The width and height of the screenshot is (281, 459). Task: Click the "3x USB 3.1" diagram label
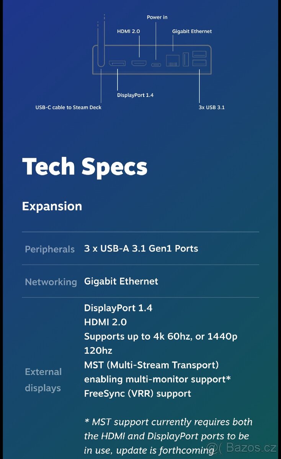click(212, 107)
